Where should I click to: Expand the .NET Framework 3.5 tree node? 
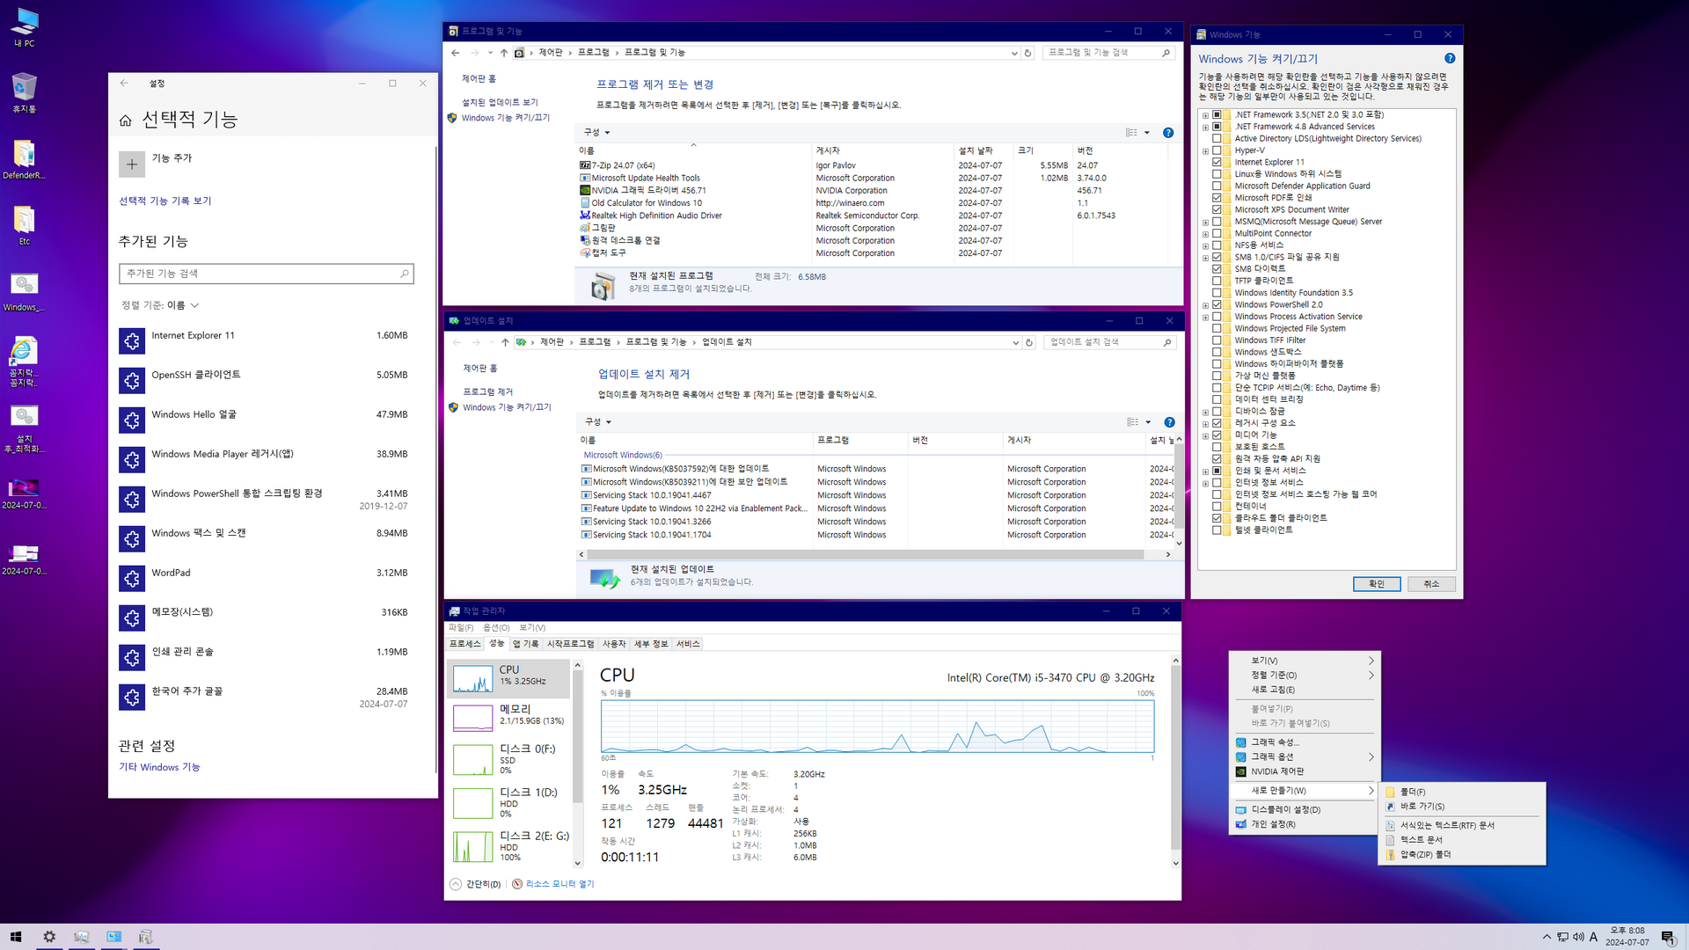click(1205, 115)
